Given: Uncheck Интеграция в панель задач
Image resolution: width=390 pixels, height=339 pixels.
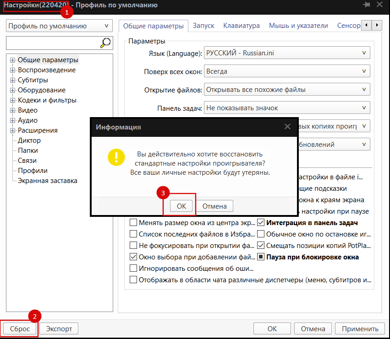Looking at the screenshot, I should point(261,223).
